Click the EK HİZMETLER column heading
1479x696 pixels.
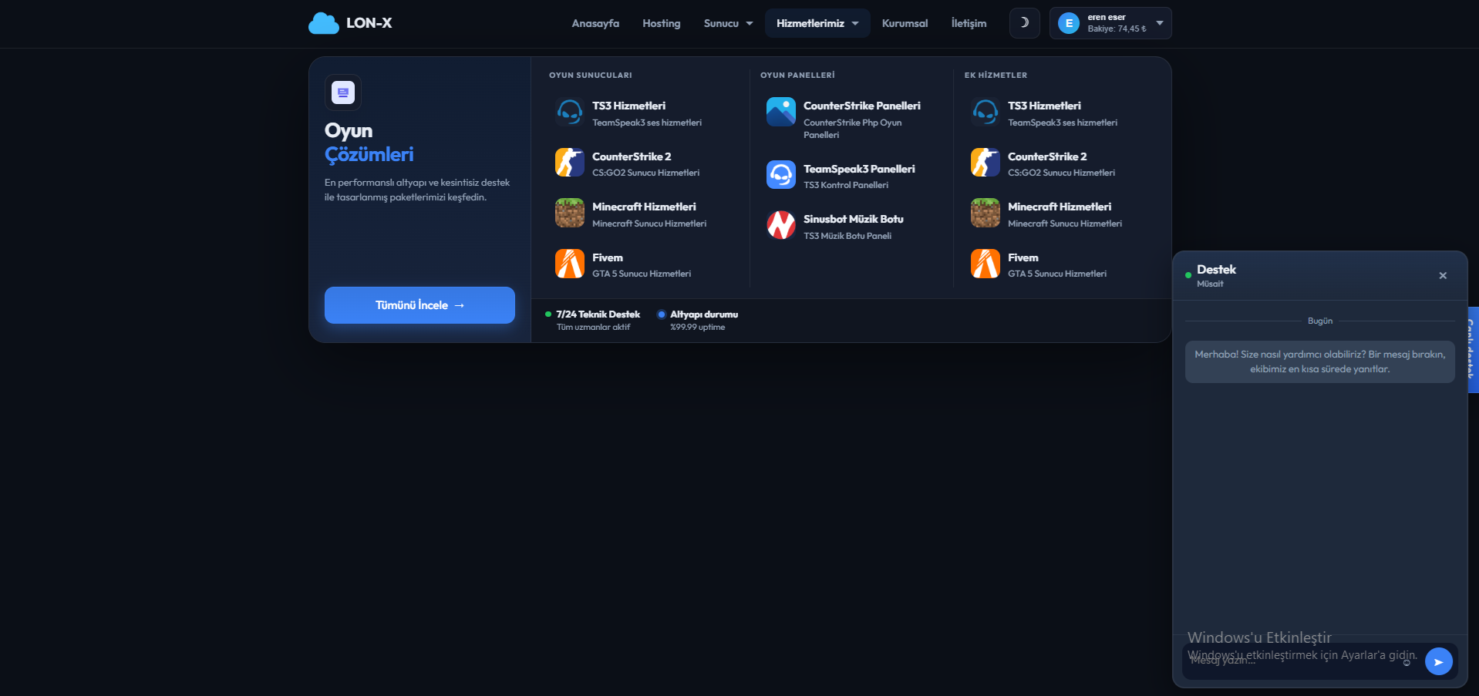[996, 75]
